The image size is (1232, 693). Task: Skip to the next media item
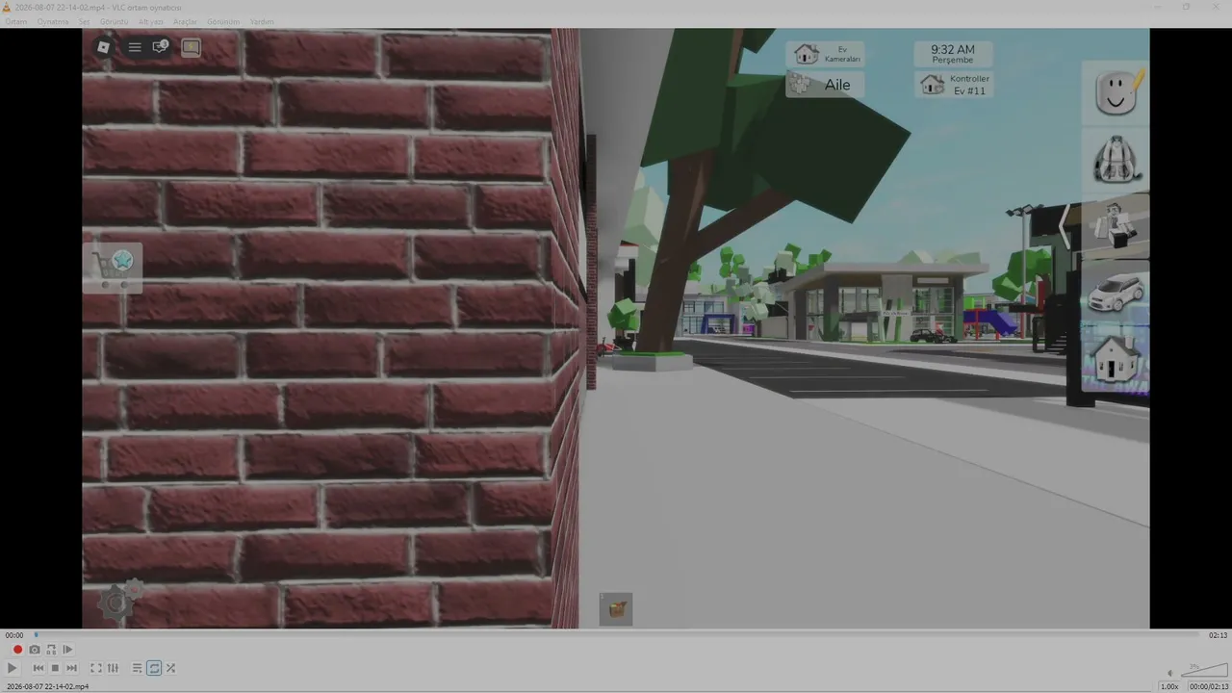pos(71,668)
